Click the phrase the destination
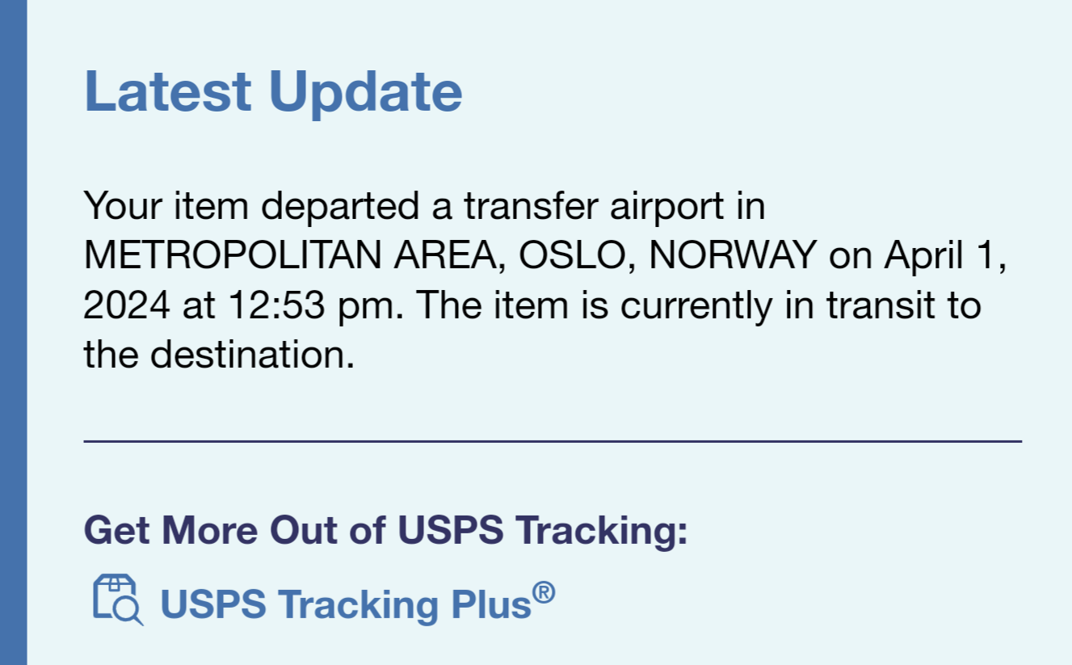Screen dimensions: 1072x665 [x=219, y=356]
